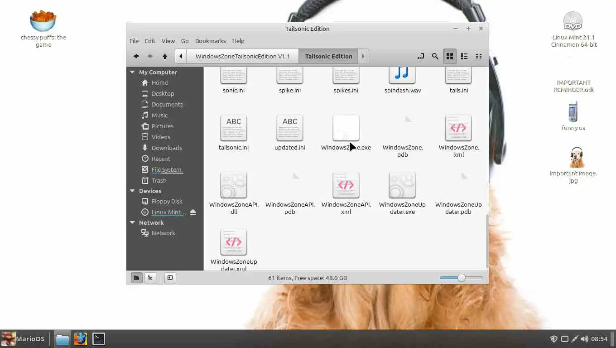Select the chessy puffs desktop icon
The image size is (616, 348).
[43, 29]
